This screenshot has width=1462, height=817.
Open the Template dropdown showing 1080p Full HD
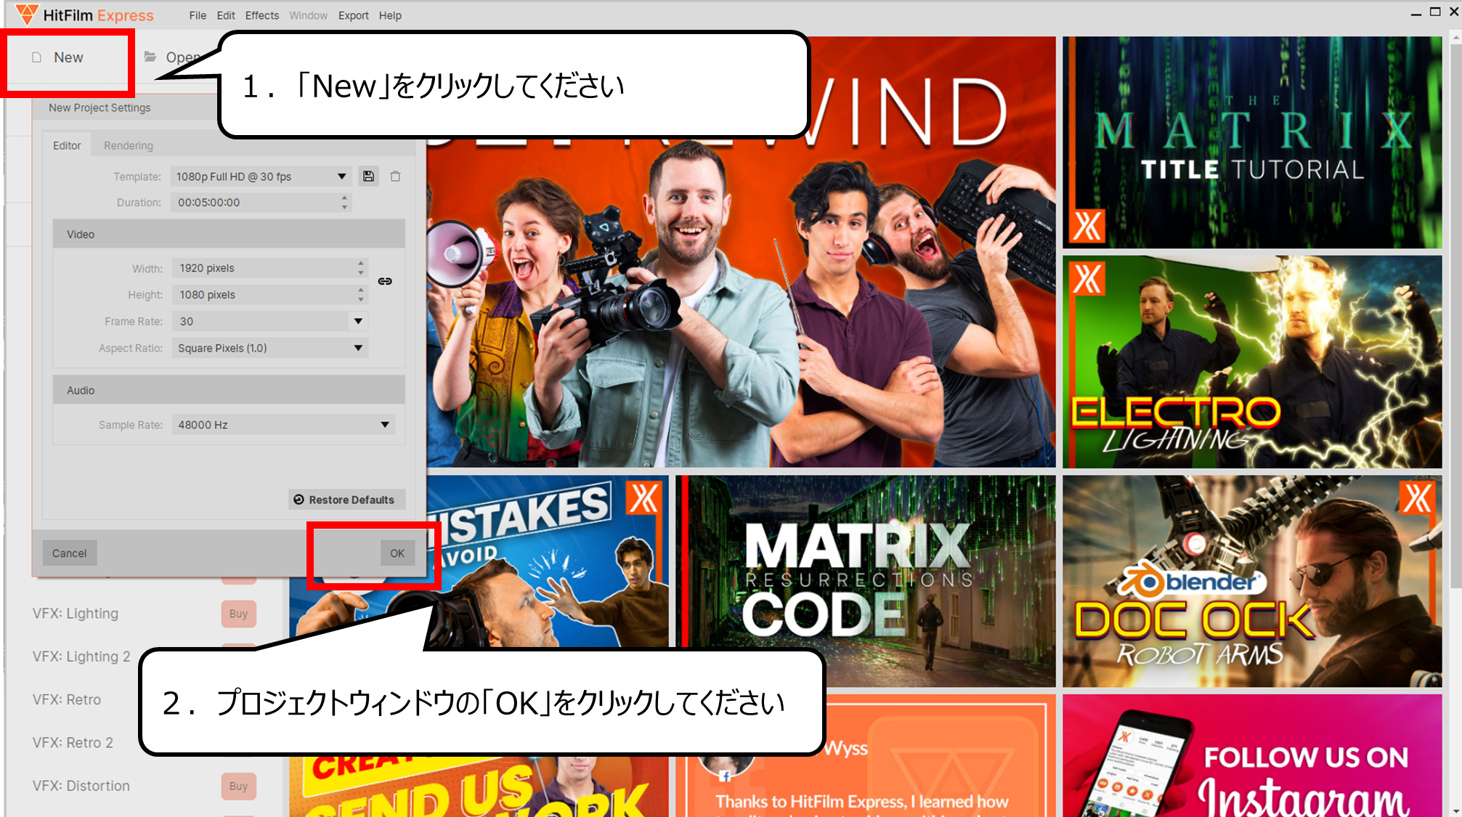pos(261,176)
